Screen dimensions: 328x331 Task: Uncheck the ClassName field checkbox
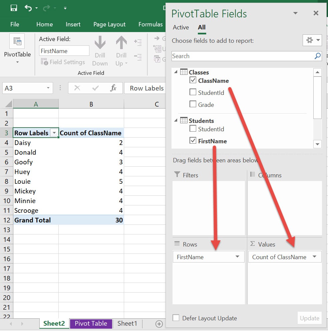[193, 80]
